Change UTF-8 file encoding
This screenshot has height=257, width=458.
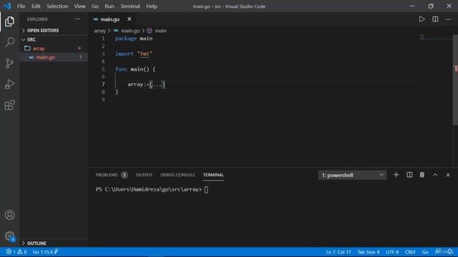pos(392,252)
